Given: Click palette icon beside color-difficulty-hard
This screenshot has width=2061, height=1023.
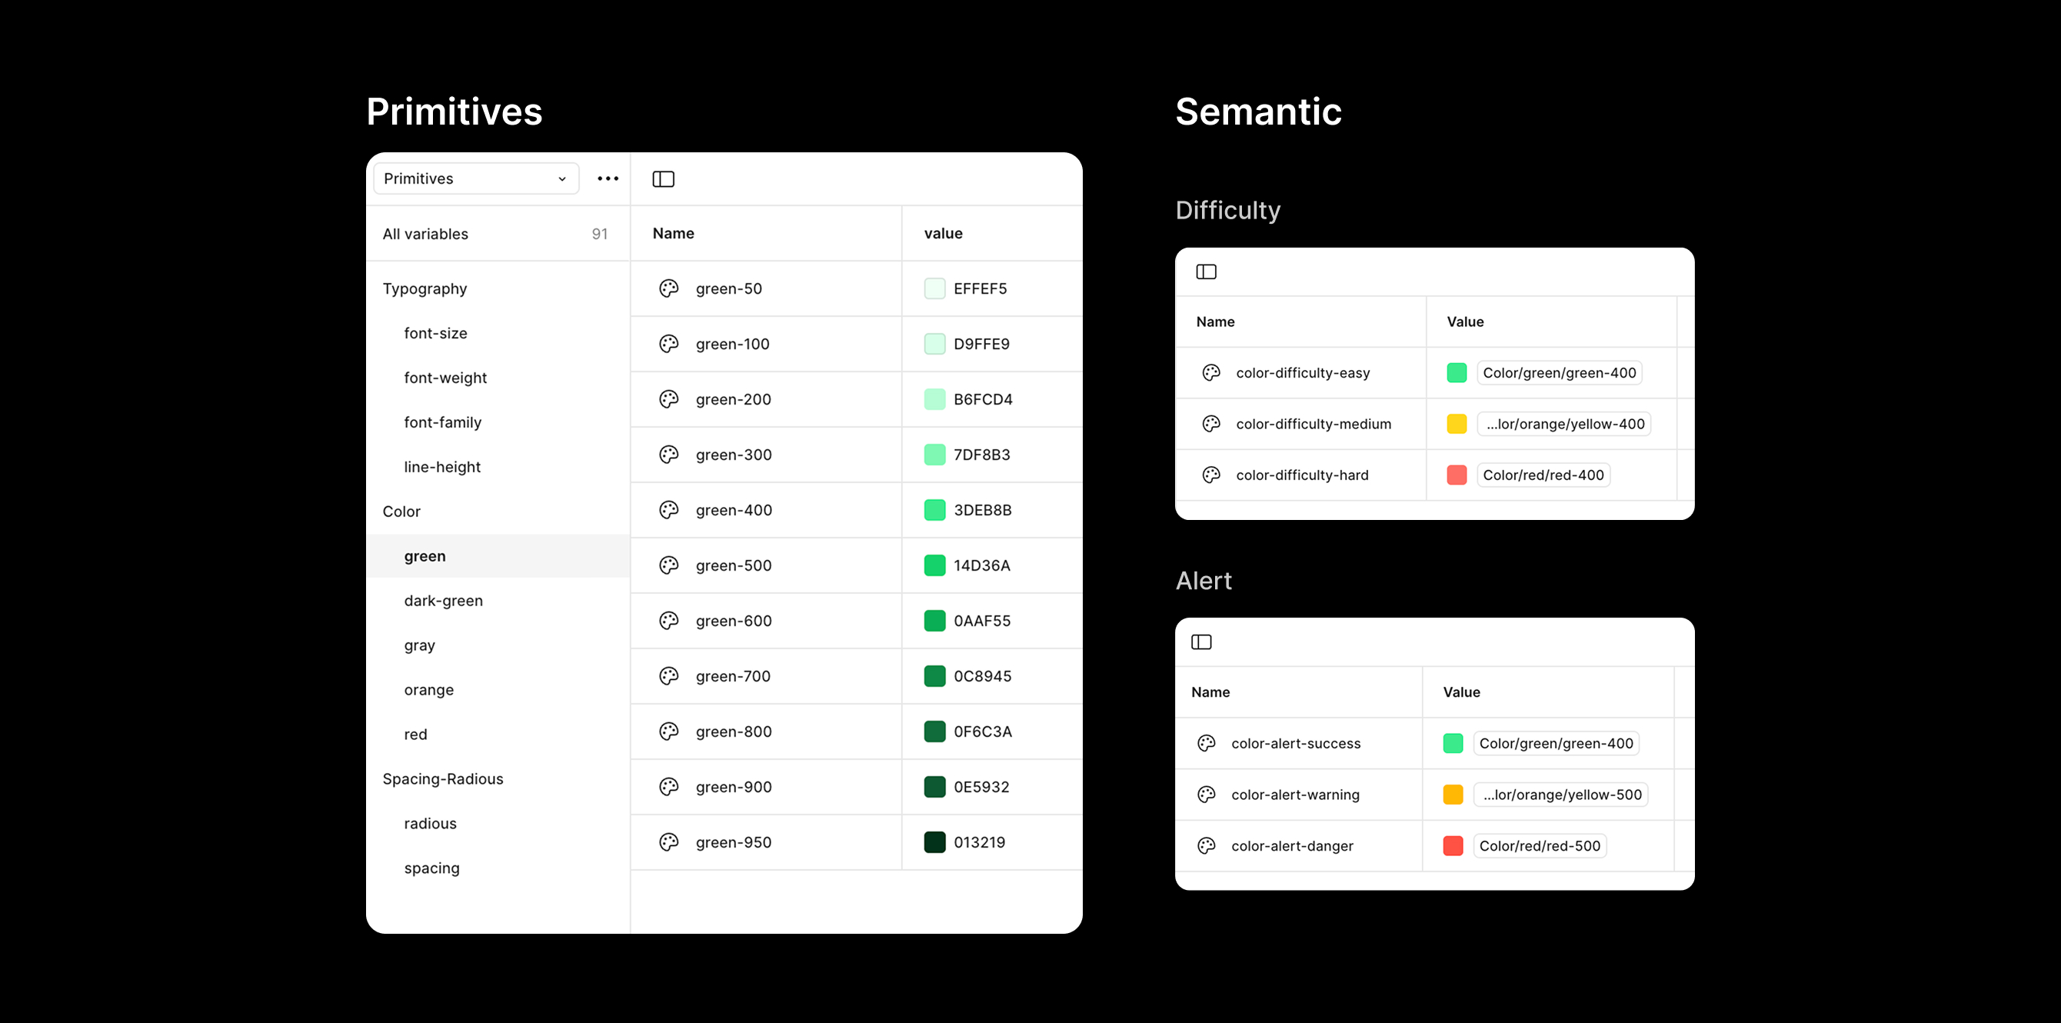Looking at the screenshot, I should tap(1210, 475).
